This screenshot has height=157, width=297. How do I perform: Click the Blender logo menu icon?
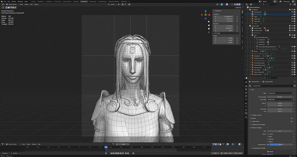pyautogui.click(x=2, y=1)
